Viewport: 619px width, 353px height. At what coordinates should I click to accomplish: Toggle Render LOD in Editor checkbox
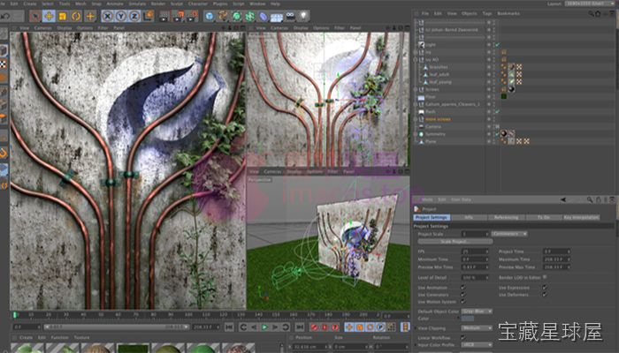(545, 277)
